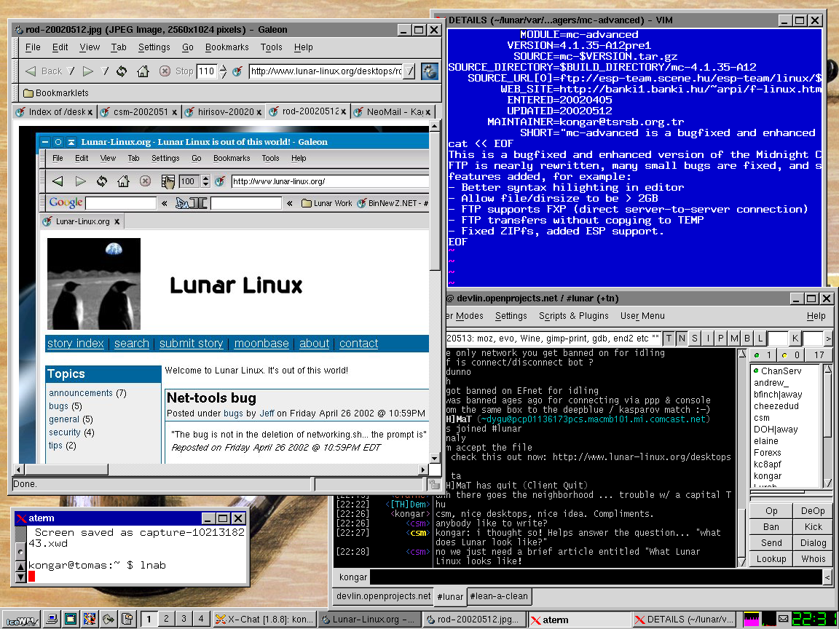Open the Back button history dropdown arrow
Viewport: 839px width, 629px height.
(x=71, y=71)
